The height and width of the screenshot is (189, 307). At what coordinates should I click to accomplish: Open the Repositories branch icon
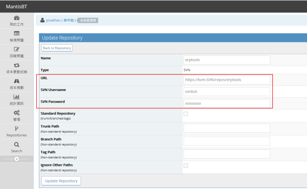16,129
